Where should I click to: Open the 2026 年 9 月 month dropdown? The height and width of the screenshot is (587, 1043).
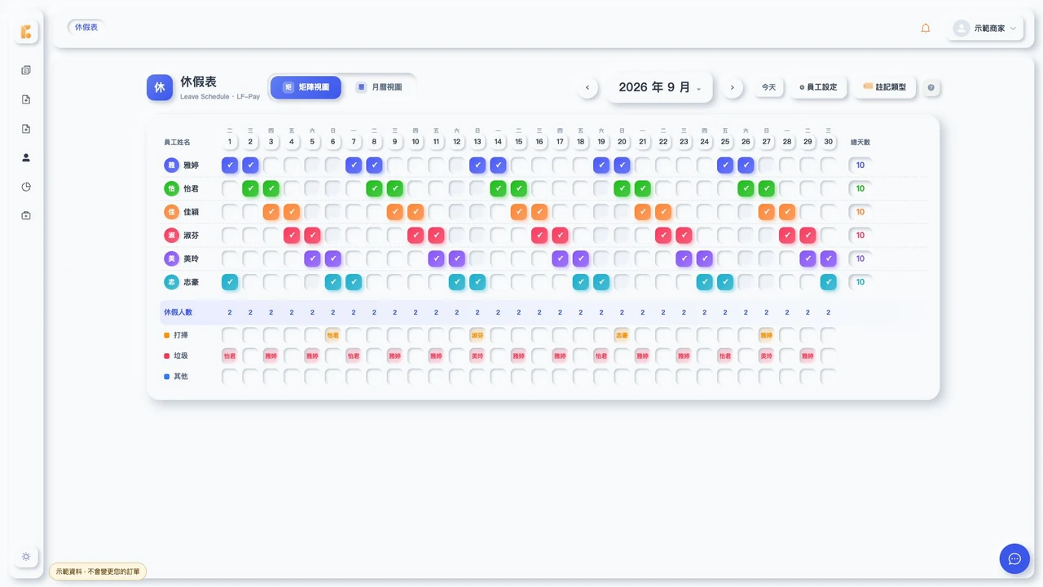click(659, 87)
